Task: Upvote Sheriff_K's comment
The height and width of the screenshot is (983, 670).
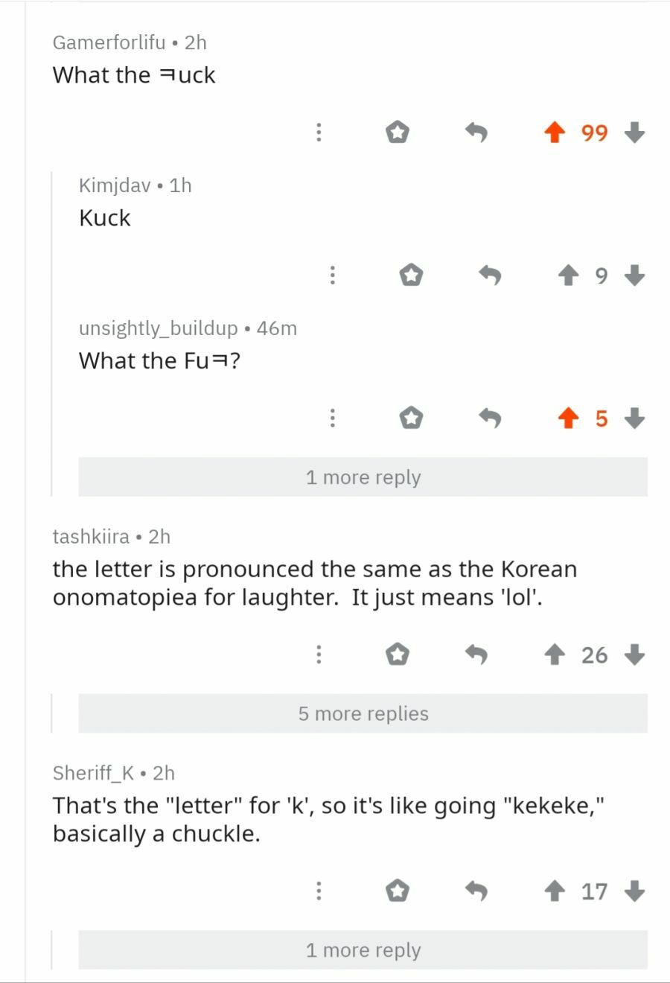Action: point(555,891)
